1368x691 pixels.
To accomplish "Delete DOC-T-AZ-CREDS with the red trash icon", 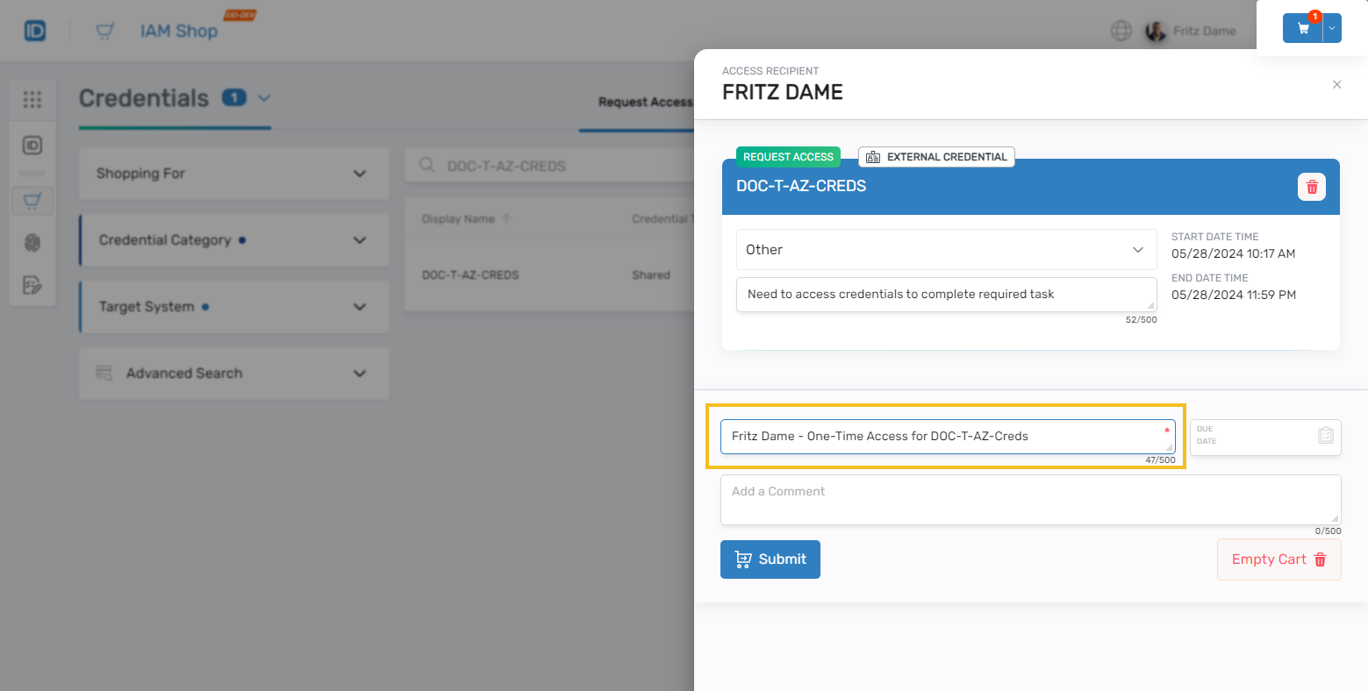I will [x=1312, y=187].
